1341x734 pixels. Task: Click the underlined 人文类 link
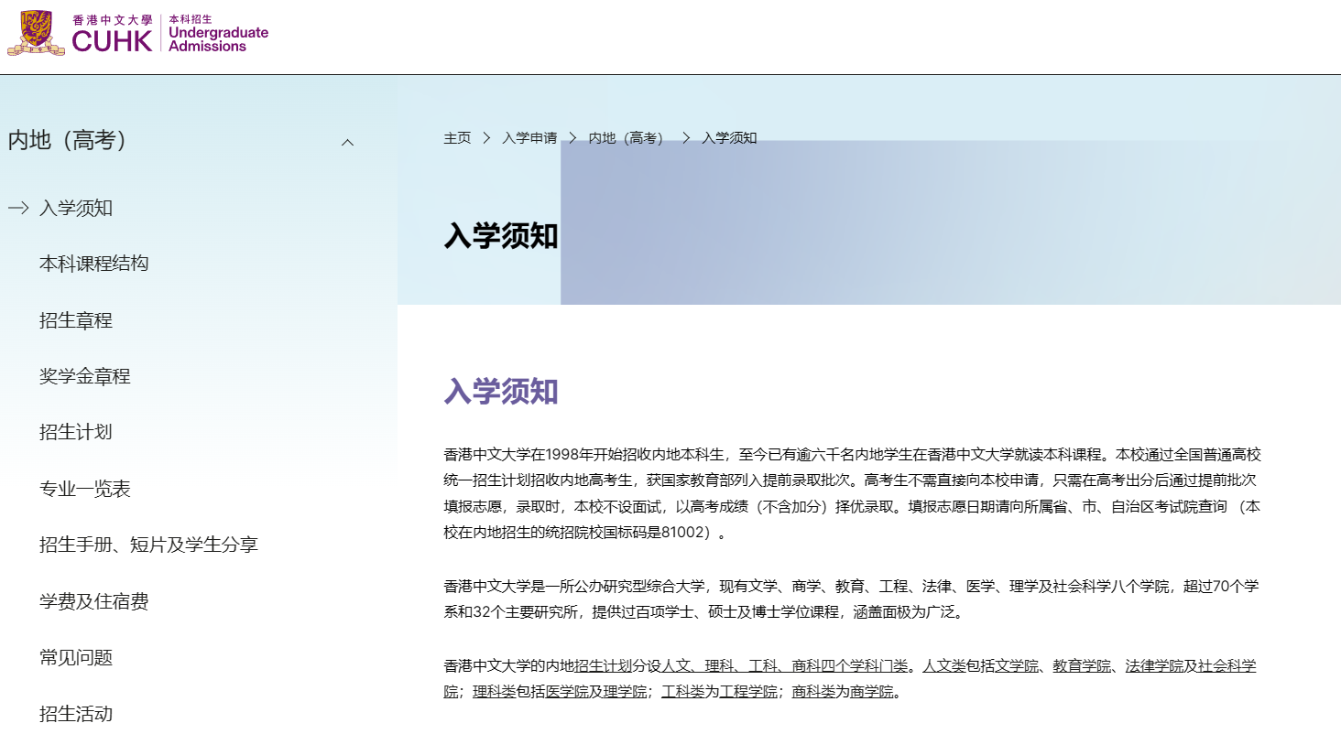(x=943, y=666)
